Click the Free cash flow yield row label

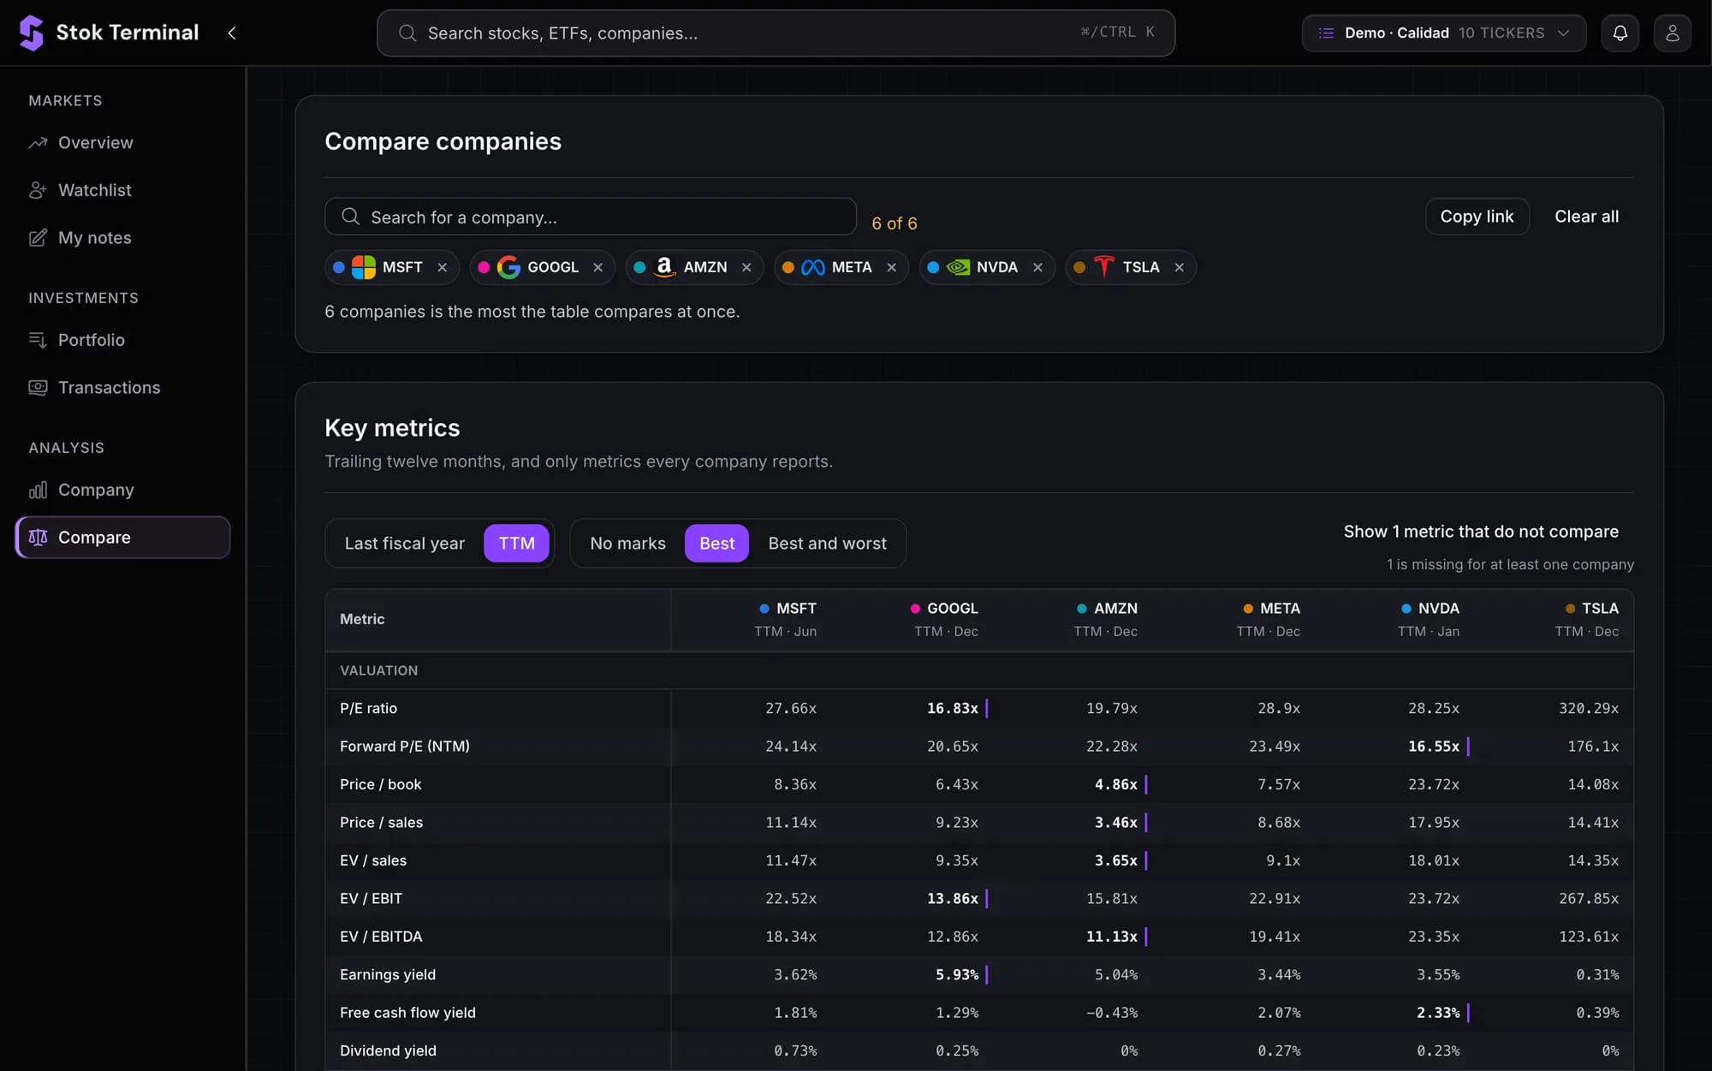[407, 1013]
